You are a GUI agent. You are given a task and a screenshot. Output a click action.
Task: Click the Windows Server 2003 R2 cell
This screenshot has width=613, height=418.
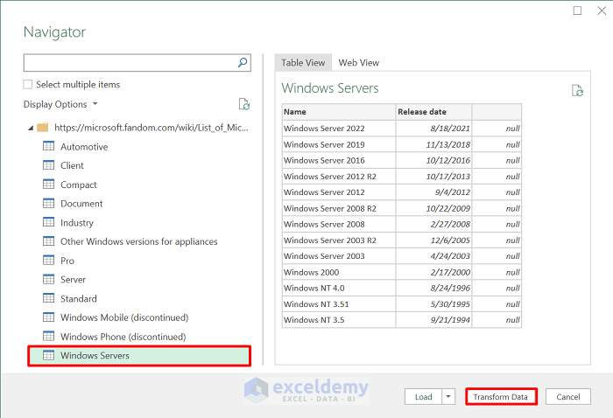click(339, 240)
